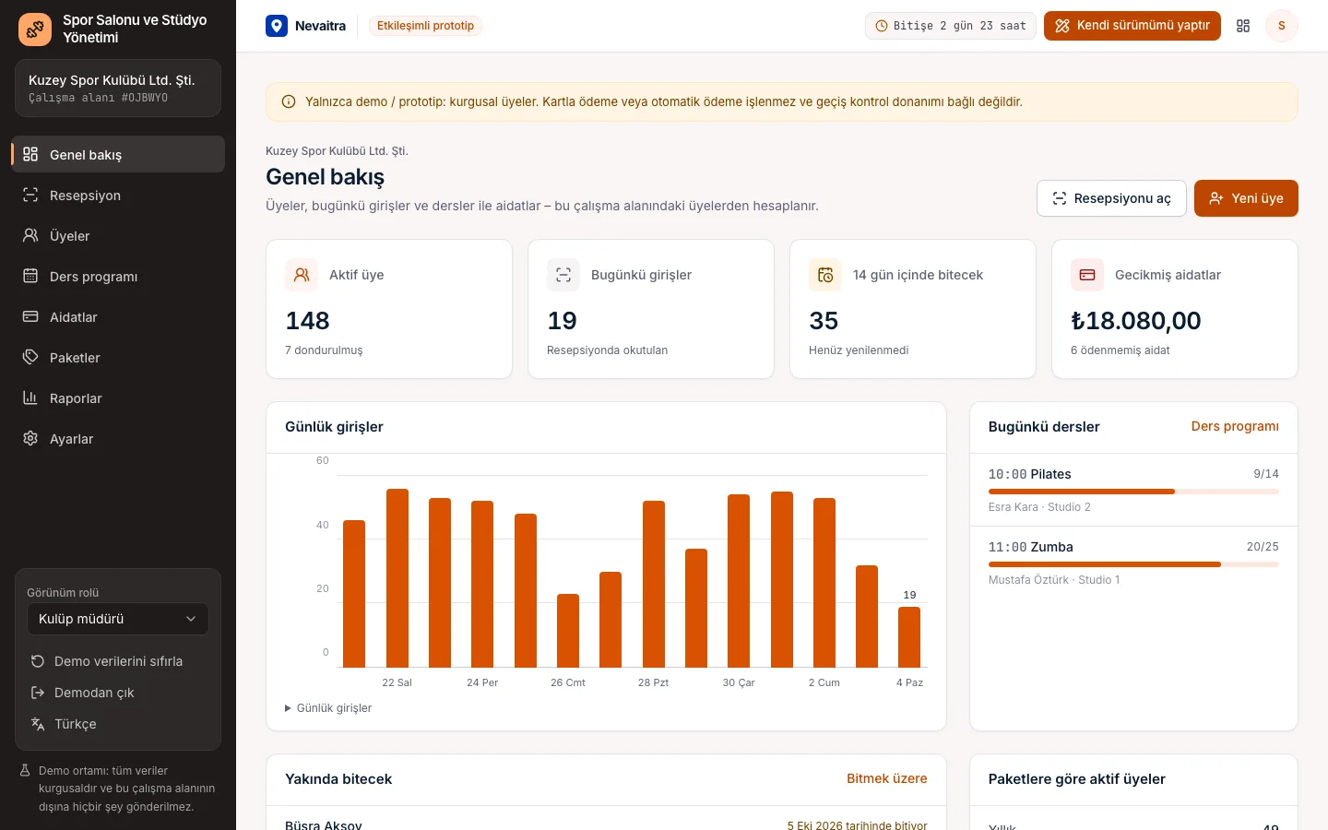Click the Bitişe 2 gün 23 saat timer
This screenshot has height=830, width=1328.
(951, 26)
